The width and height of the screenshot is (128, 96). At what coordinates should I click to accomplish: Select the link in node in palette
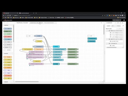tap(8, 42)
